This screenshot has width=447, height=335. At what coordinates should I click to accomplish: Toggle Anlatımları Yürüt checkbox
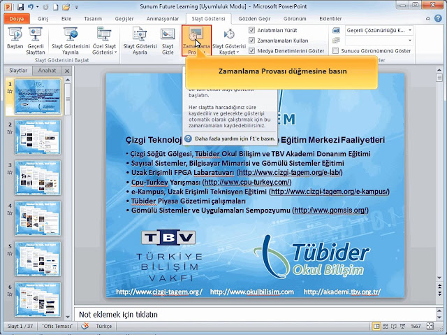[251, 30]
